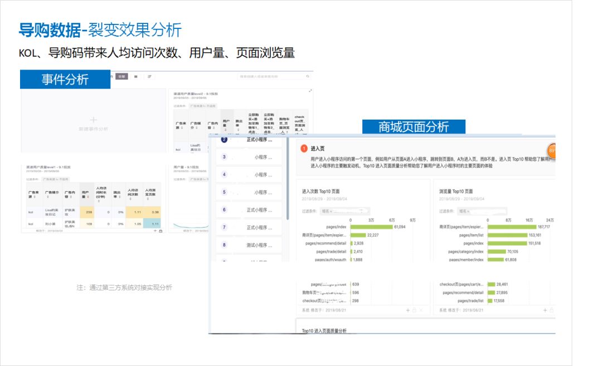Image resolution: width=602 pixels, height=366 pixels.
Task: Click the lock icon under level1 quality table
Action: click(x=161, y=230)
